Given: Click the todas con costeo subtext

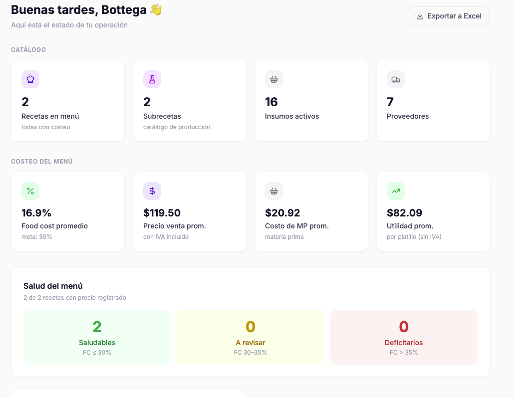Looking at the screenshot, I should click(46, 127).
